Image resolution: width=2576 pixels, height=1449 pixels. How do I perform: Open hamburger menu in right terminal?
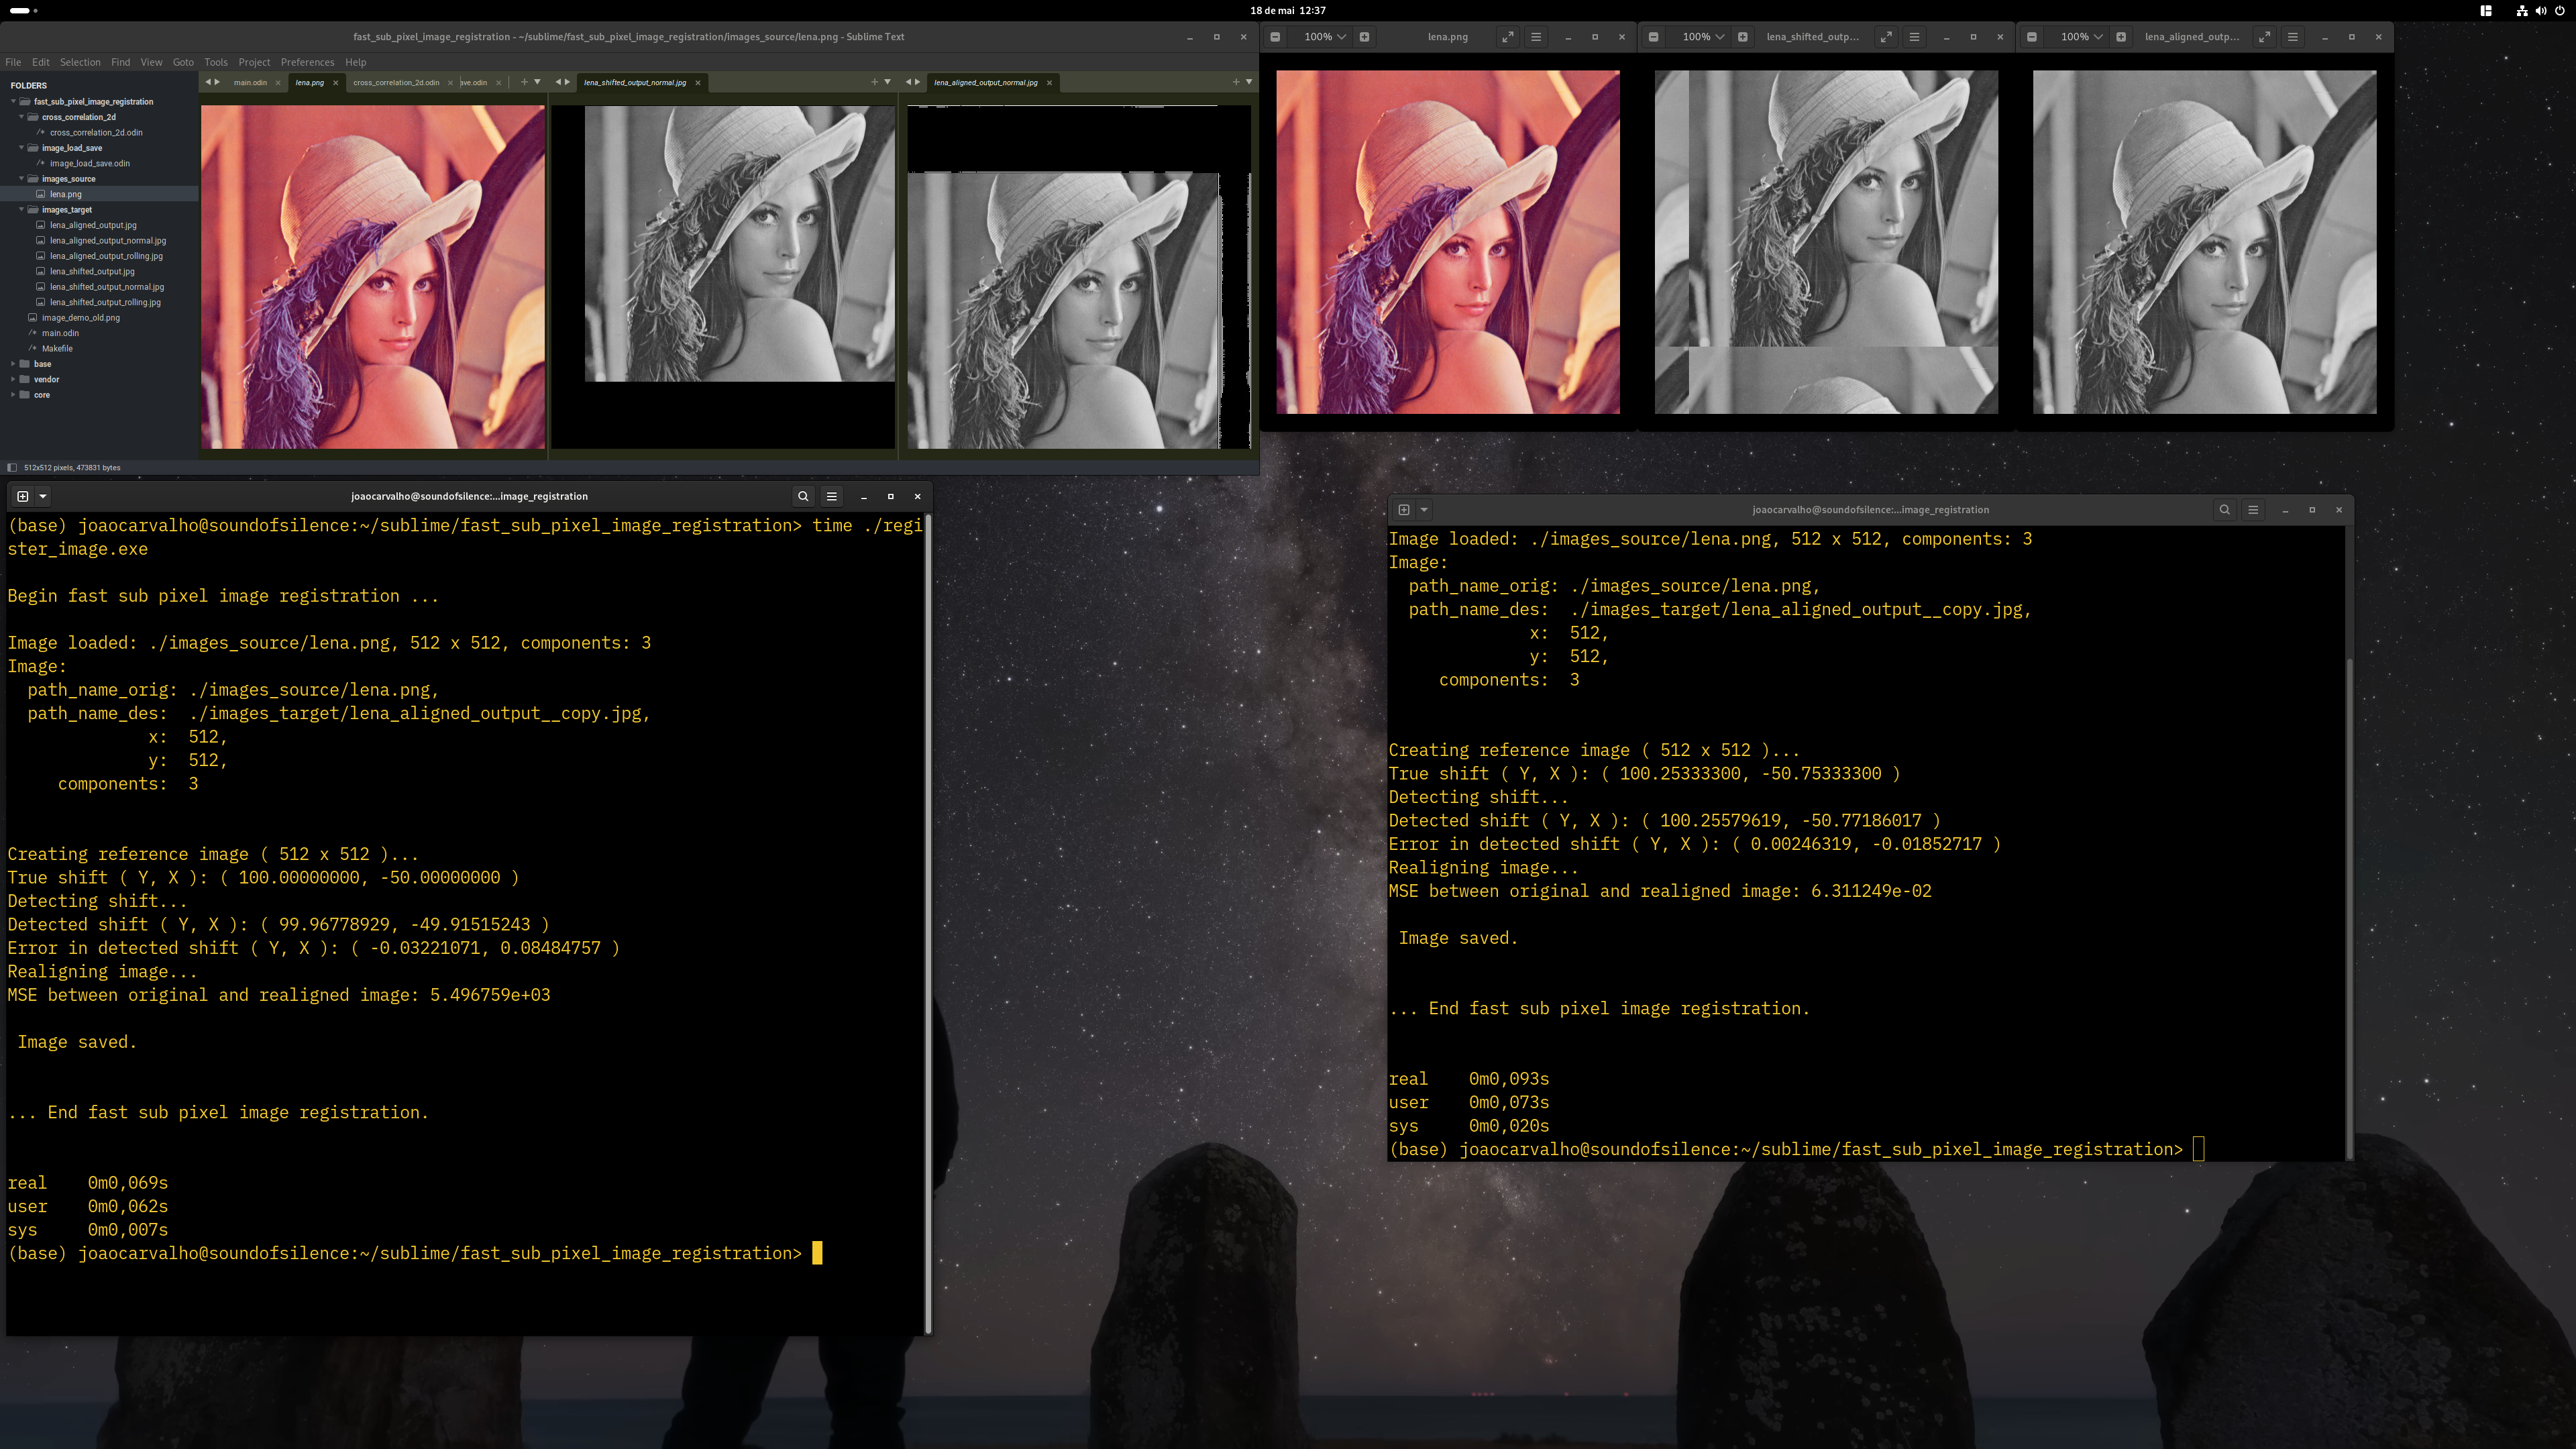(x=2253, y=510)
